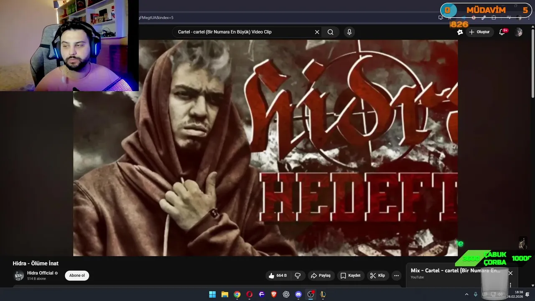Switch to Google Chrome in taskbar

237,294
